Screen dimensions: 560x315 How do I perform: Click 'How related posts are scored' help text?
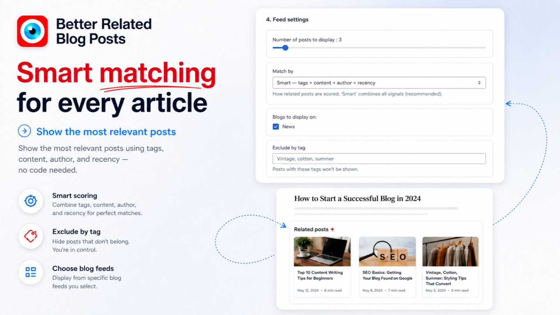coord(357,94)
